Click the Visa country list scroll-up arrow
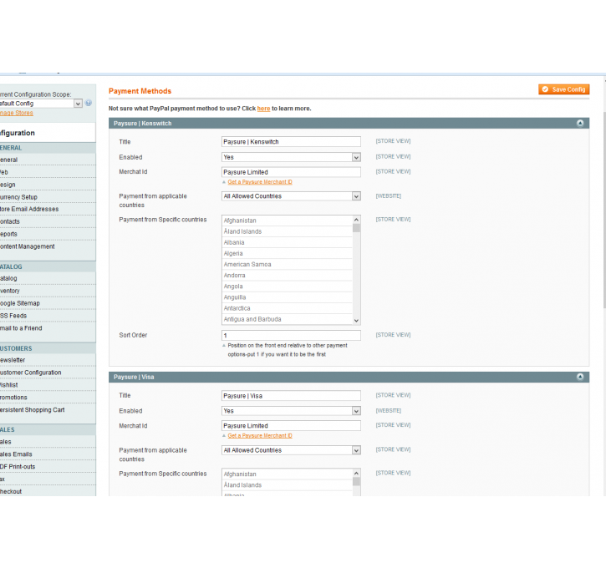Screen dimensions: 606x568 [x=356, y=474]
